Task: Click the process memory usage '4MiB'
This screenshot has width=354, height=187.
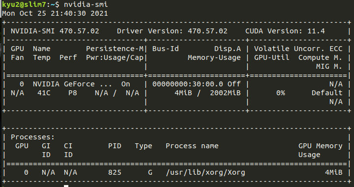Action: click(334, 172)
